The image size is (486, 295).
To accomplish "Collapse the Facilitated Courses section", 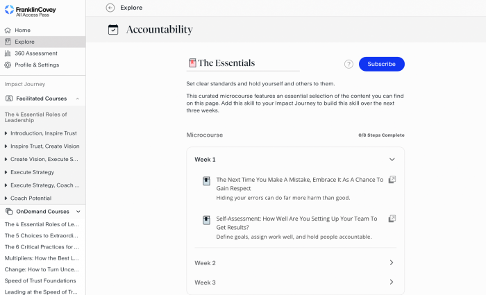I will tap(78, 99).
